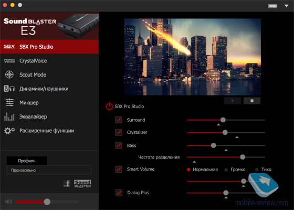The width and height of the screenshot is (294, 210).
Task: Click the battery status icon
Action: pos(273,6)
